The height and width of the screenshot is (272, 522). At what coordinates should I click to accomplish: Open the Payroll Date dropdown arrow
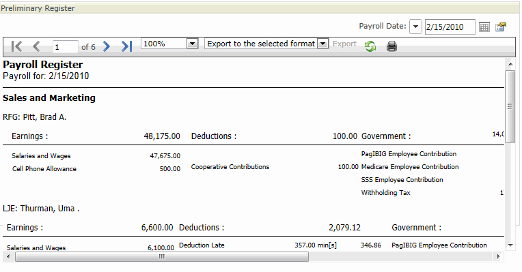click(415, 27)
